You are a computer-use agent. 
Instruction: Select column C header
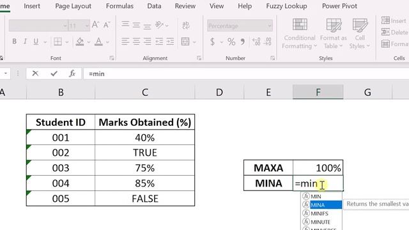pyautogui.click(x=145, y=92)
